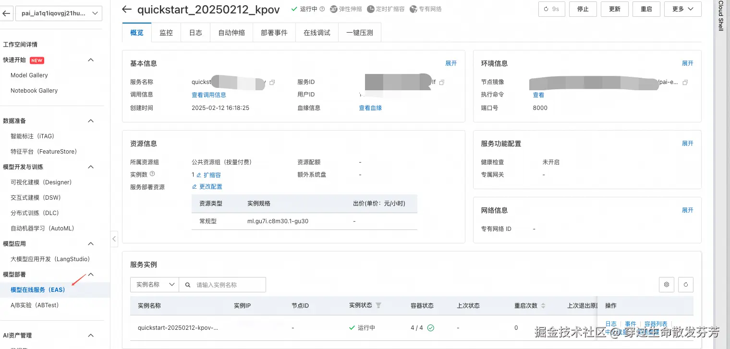Collapse the 模型应用 sidebar section
Image resolution: width=730 pixels, height=349 pixels.
[91, 244]
